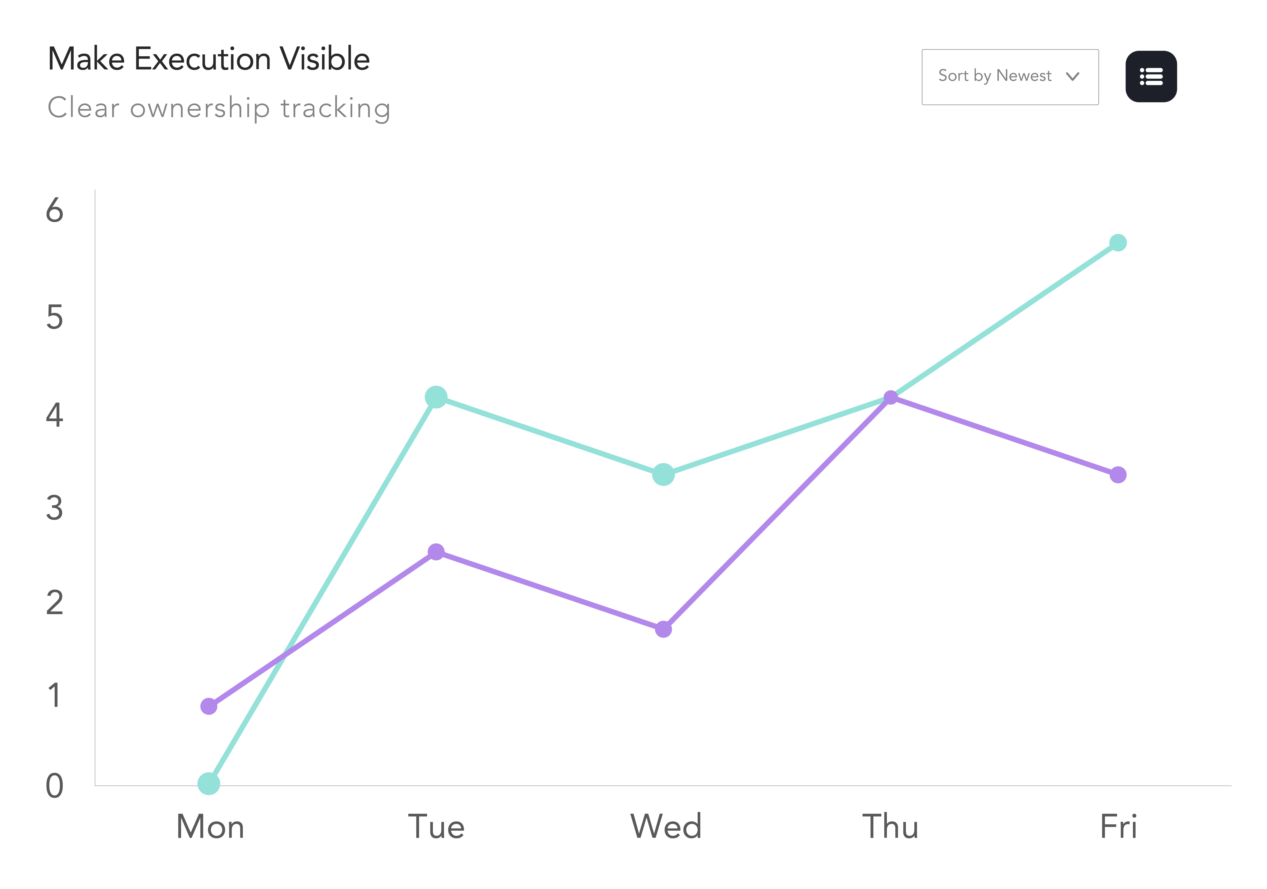Select the purple Wednesday data point
The width and height of the screenshot is (1267, 889).
663,629
